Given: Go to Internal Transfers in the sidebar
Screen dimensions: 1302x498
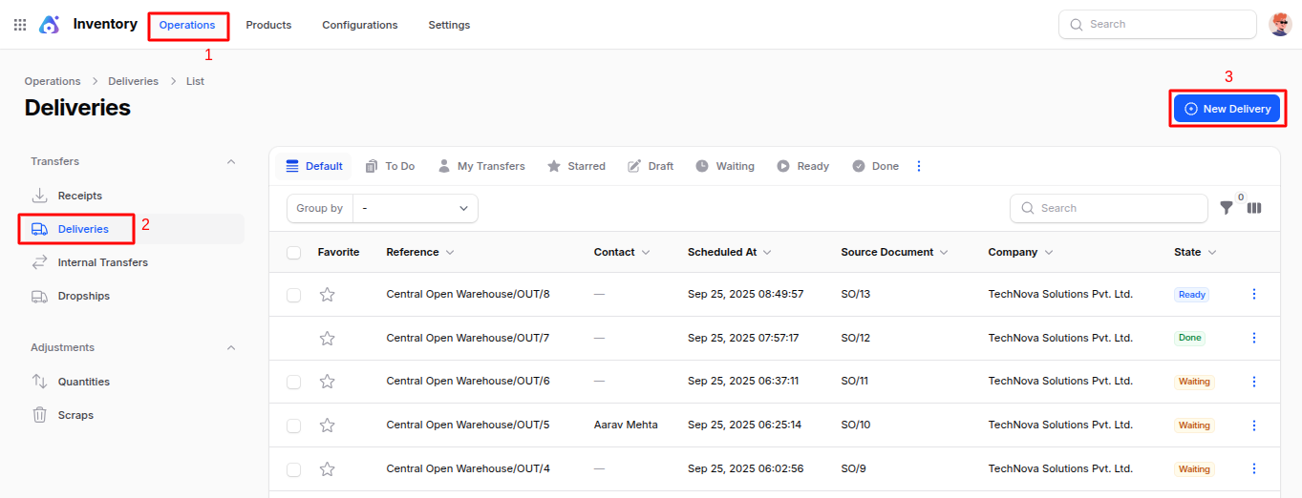Looking at the screenshot, I should [102, 262].
